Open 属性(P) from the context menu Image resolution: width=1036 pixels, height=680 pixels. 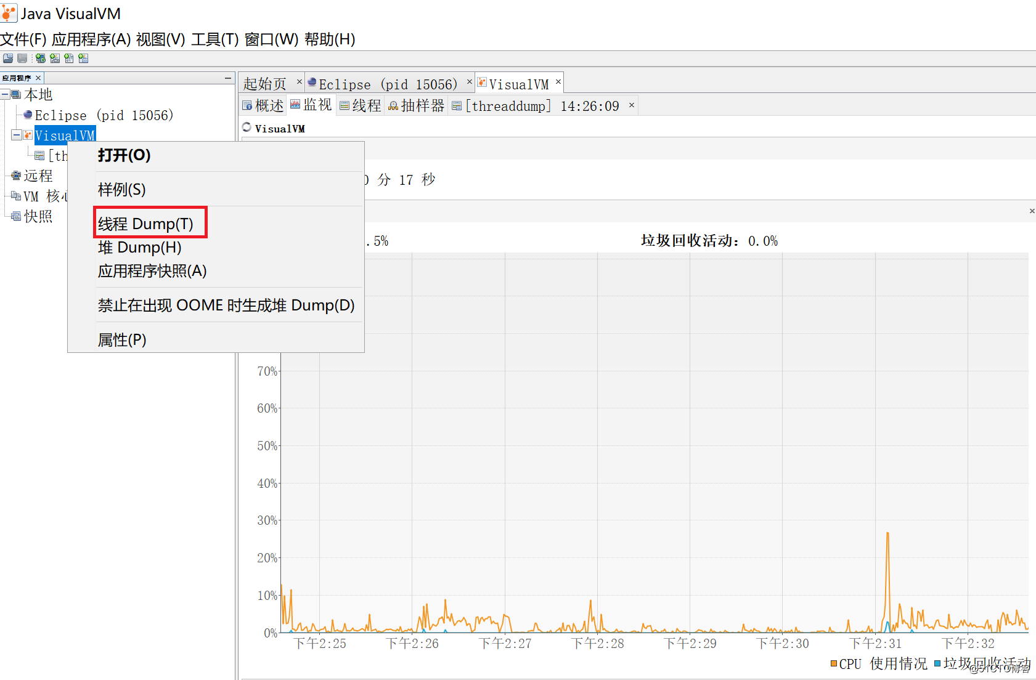(216, 340)
